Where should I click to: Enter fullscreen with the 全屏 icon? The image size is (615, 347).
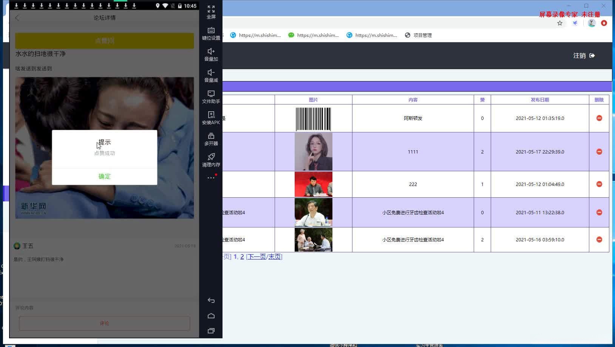coord(211,11)
